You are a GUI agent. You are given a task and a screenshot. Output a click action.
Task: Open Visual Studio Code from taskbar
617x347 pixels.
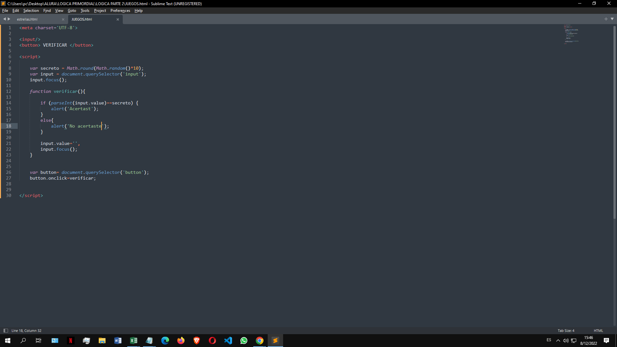pyautogui.click(x=228, y=341)
